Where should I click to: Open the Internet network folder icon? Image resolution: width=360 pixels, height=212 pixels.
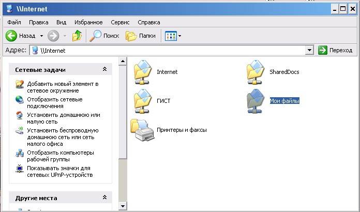(143, 72)
